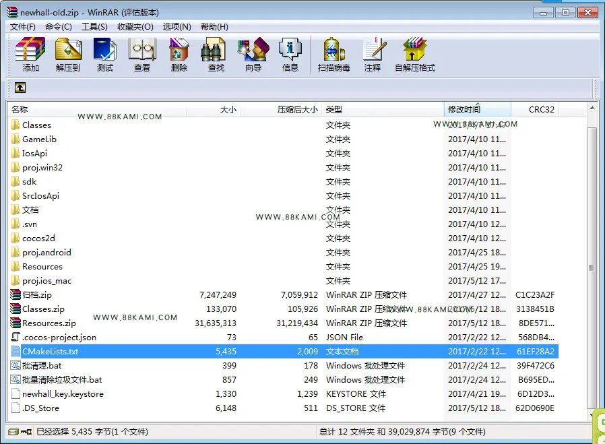Click the 添加 (Add) toolbar icon
The image size is (605, 444).
(30, 55)
